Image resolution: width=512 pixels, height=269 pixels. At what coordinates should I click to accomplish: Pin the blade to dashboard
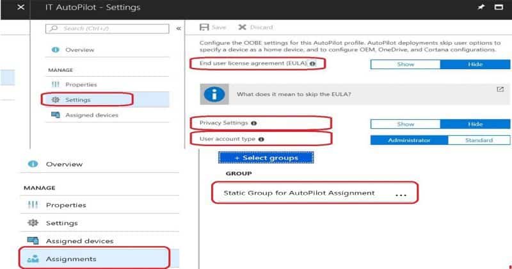[x=481, y=7]
